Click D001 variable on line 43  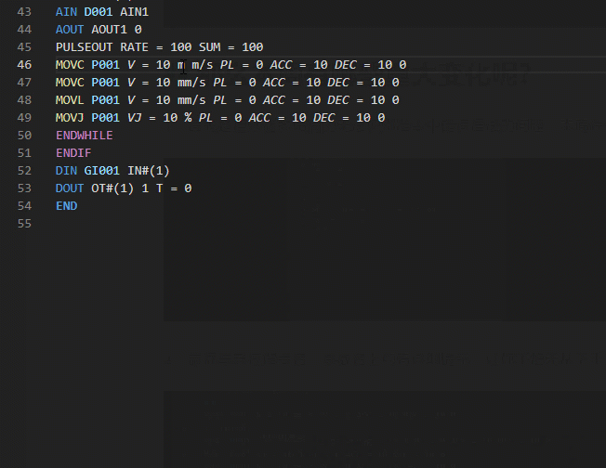(99, 12)
